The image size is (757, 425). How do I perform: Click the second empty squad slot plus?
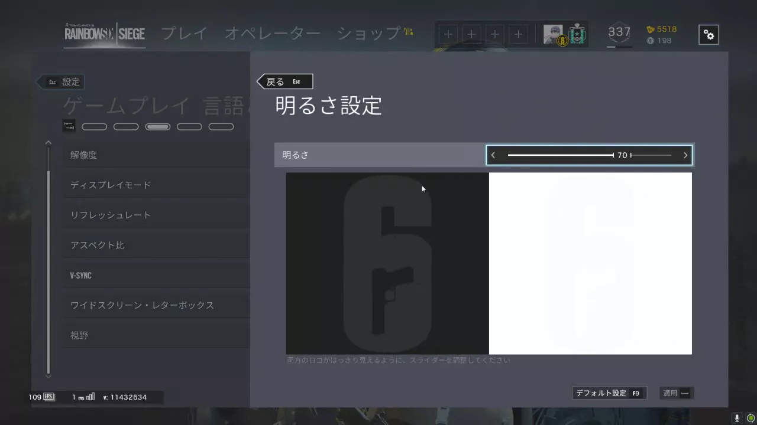[471, 34]
